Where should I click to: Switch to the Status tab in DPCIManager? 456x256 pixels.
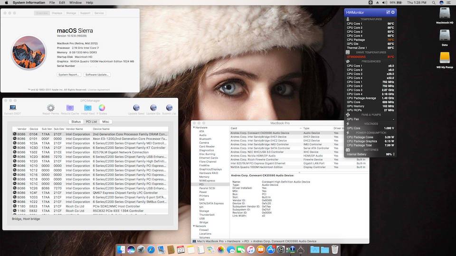[x=76, y=122]
